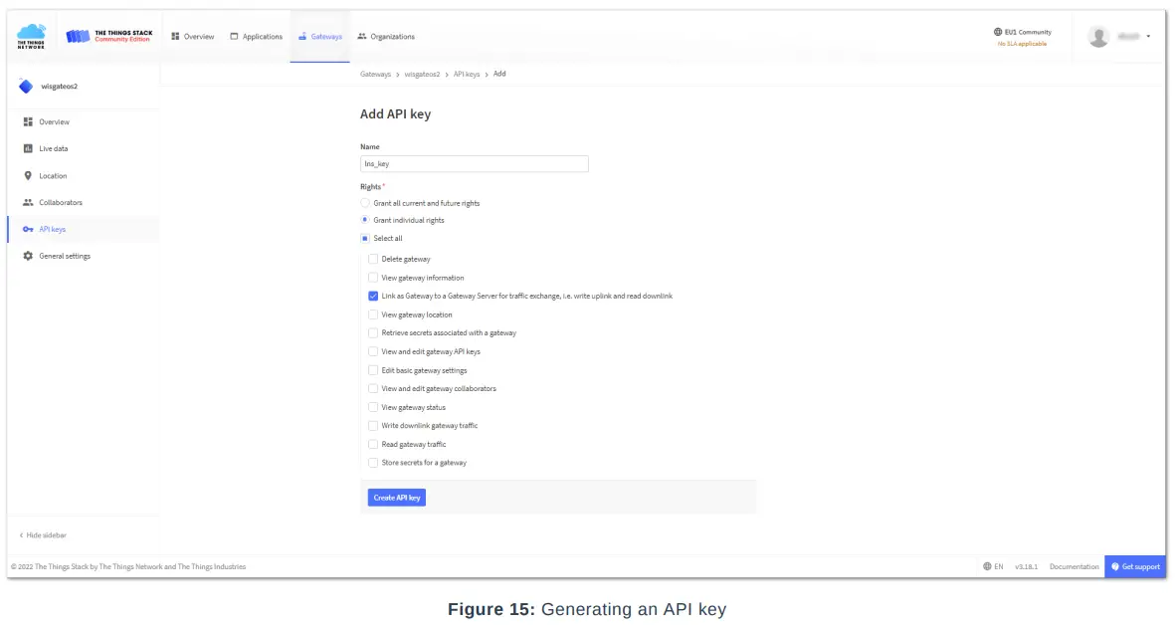
Task: Open the EN language selector
Action: coord(993,567)
